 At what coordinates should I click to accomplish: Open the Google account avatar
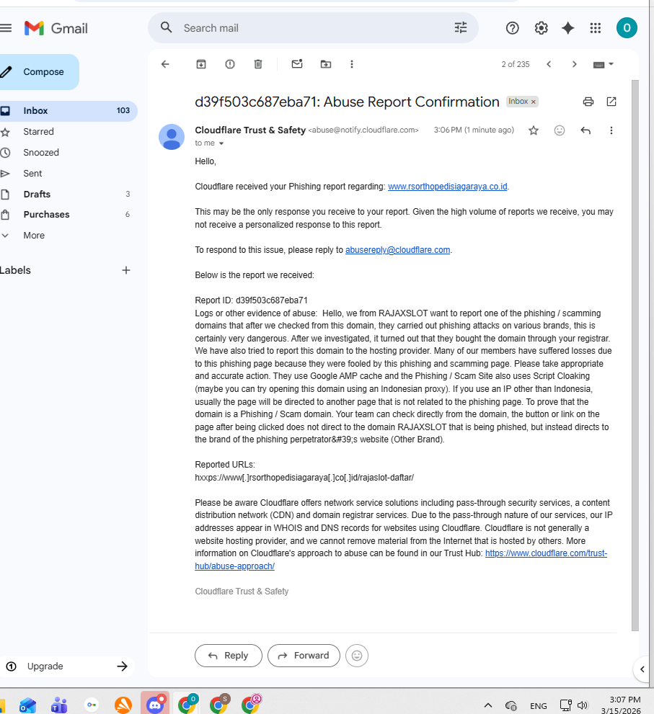(x=627, y=28)
